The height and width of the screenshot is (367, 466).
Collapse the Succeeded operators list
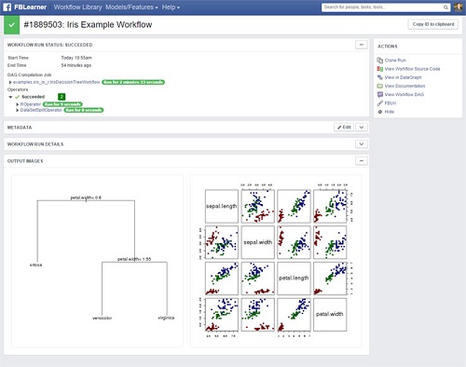coord(10,97)
